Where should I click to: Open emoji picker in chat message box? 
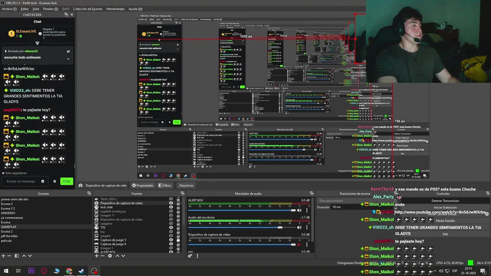point(43,181)
